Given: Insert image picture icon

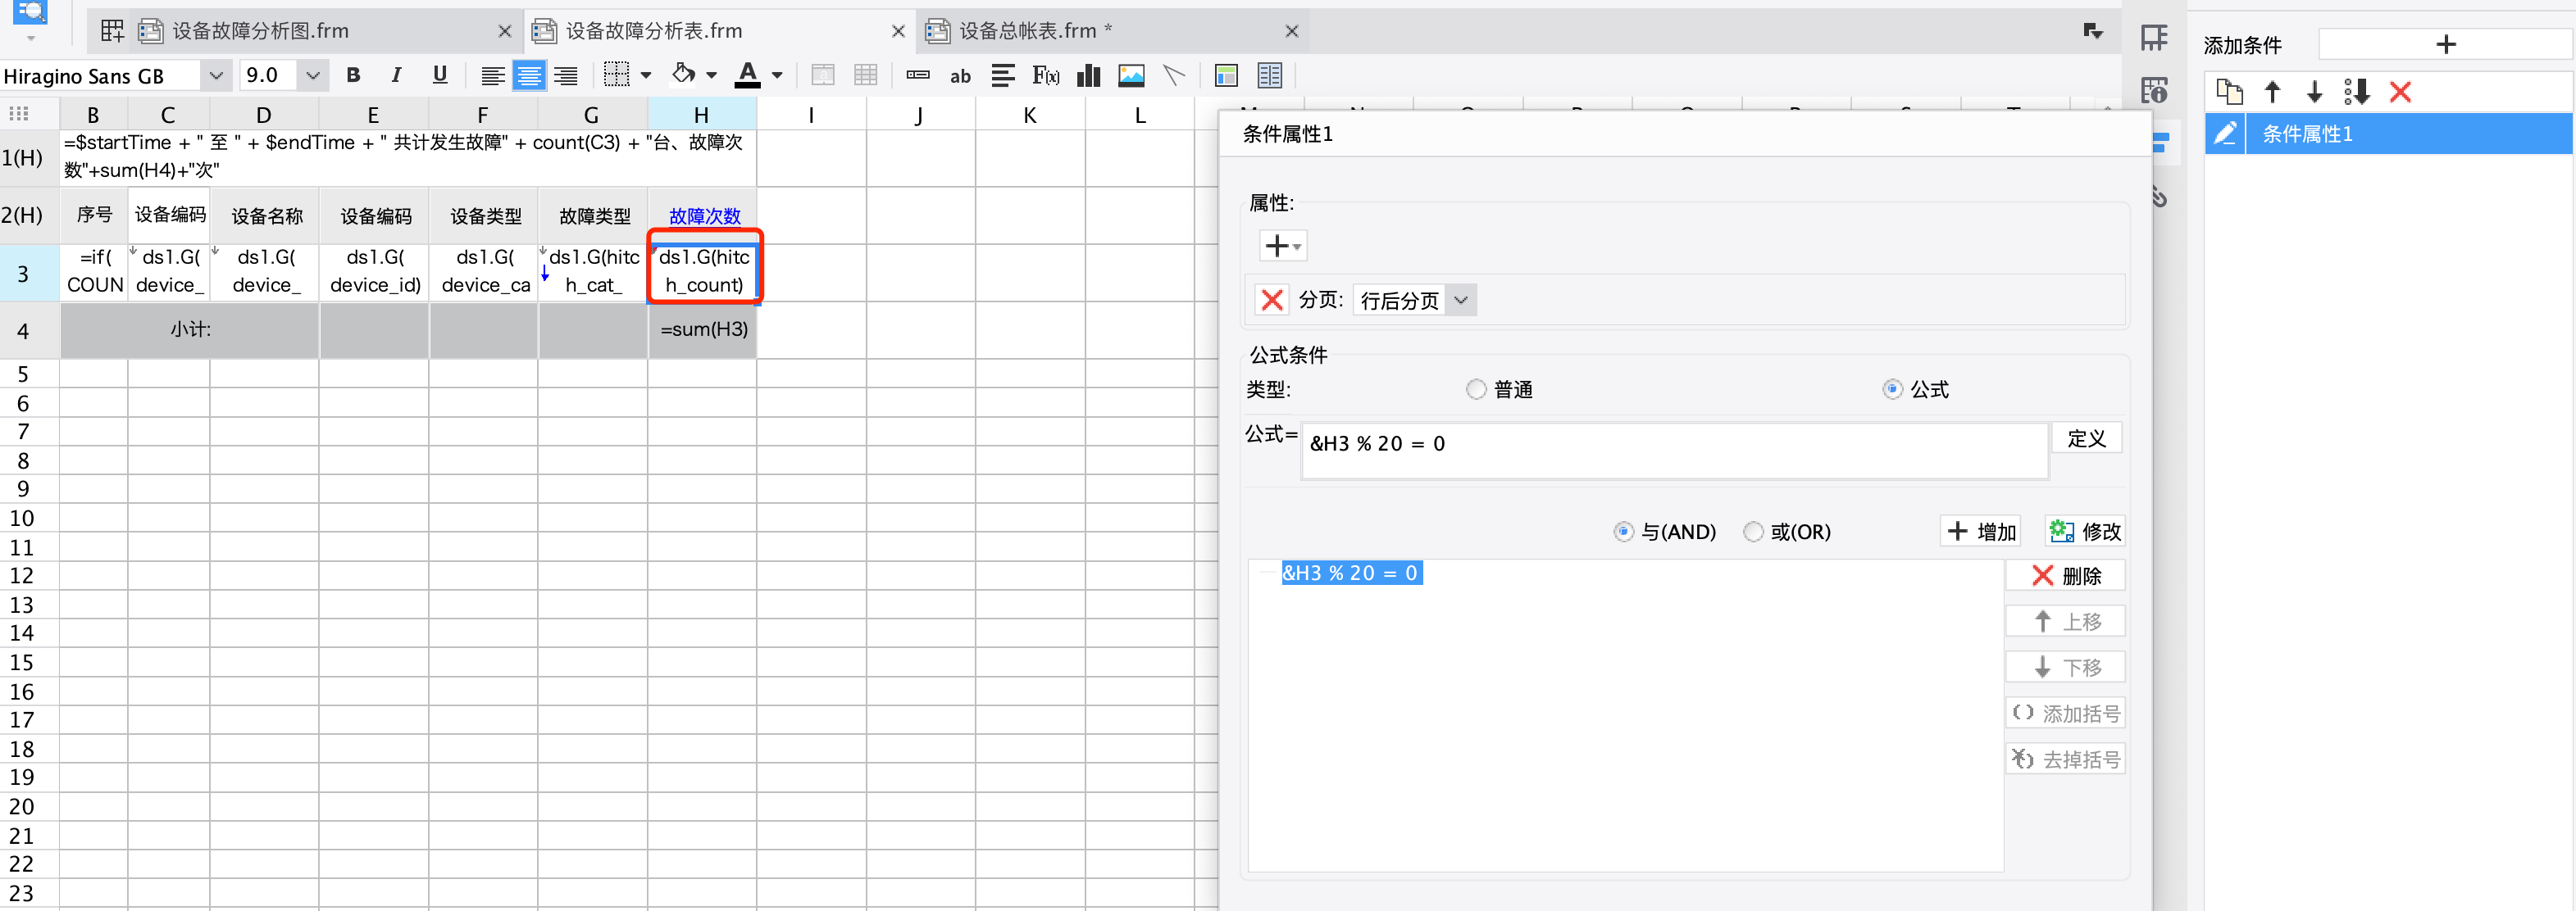Looking at the screenshot, I should click(x=1132, y=76).
